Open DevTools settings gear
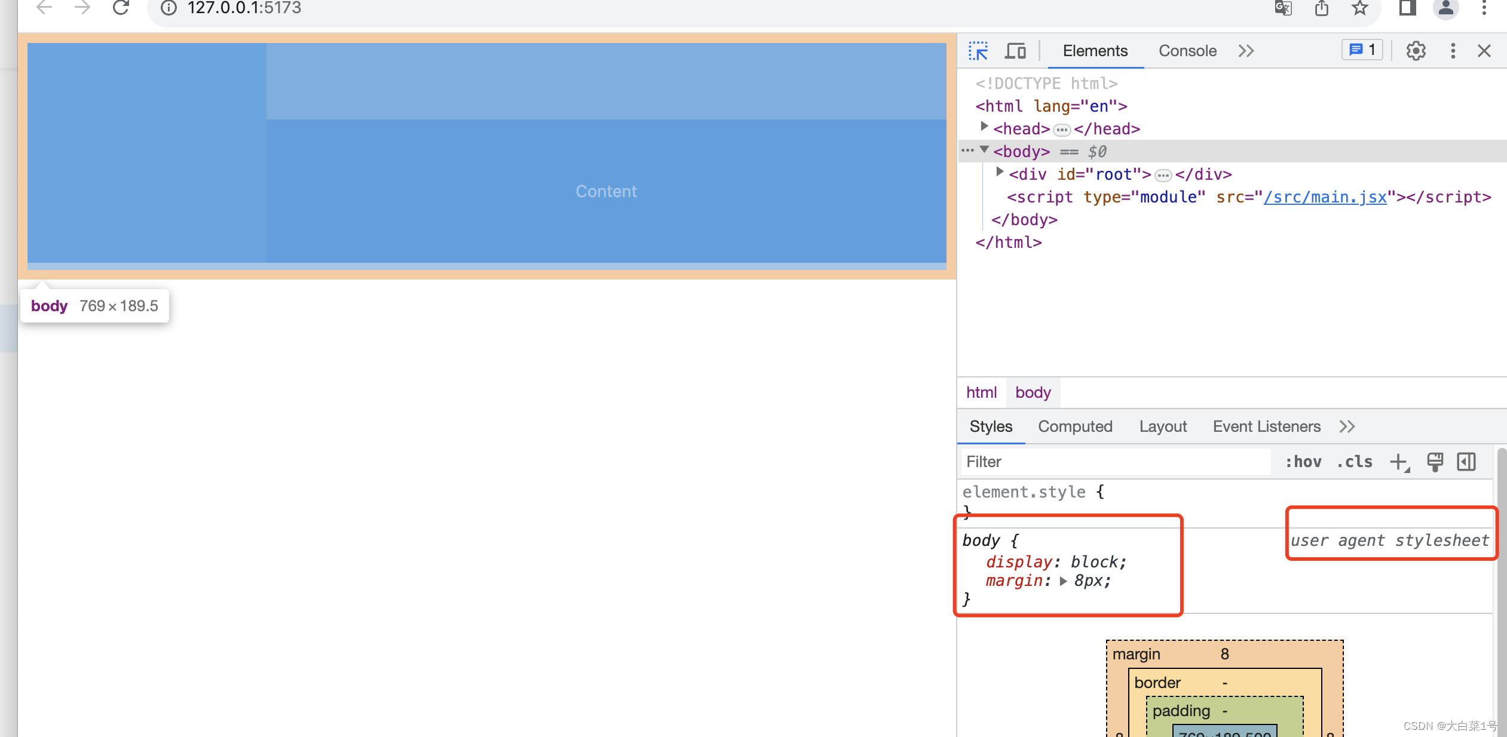This screenshot has width=1507, height=737. pyautogui.click(x=1416, y=51)
